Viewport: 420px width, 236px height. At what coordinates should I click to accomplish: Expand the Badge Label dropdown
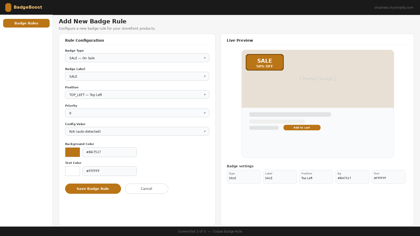[137, 76]
